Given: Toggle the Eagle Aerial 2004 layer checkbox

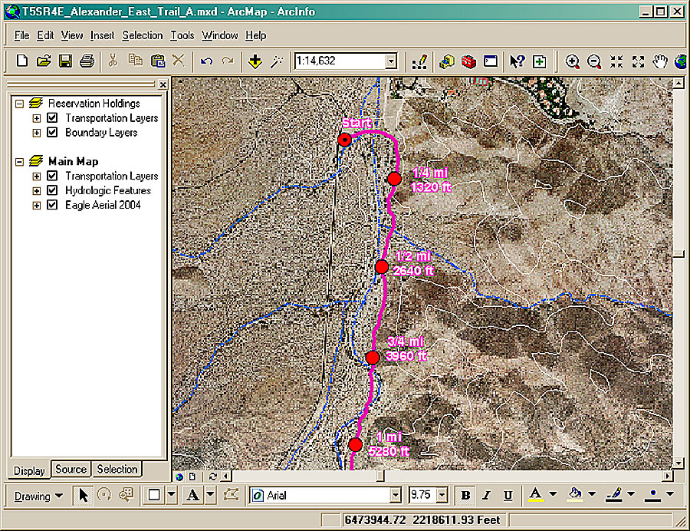Looking at the screenshot, I should (52, 205).
